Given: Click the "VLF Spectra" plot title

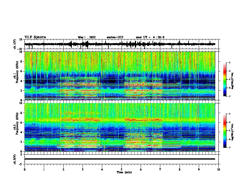Looking at the screenshot, I should [35, 37].
